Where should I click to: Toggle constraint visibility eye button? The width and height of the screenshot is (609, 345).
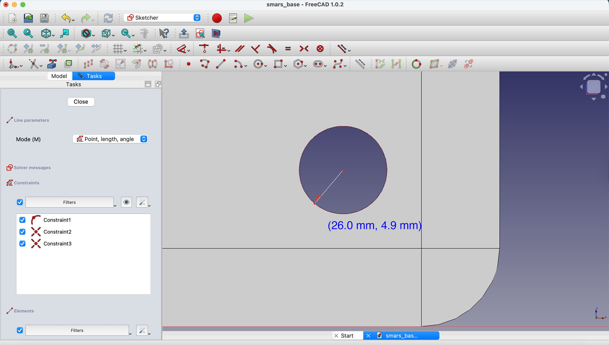pos(127,202)
